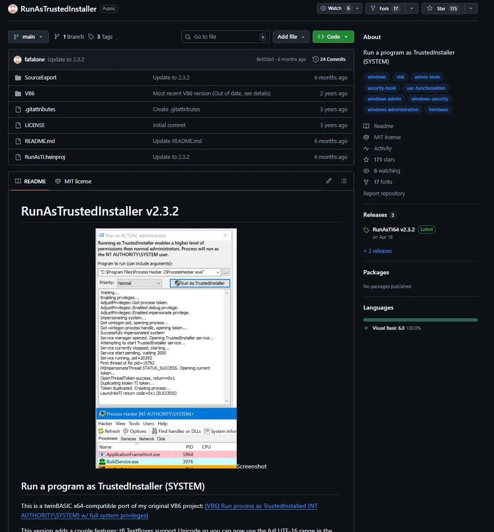Click the pencil icon to edit README

[x=328, y=181]
